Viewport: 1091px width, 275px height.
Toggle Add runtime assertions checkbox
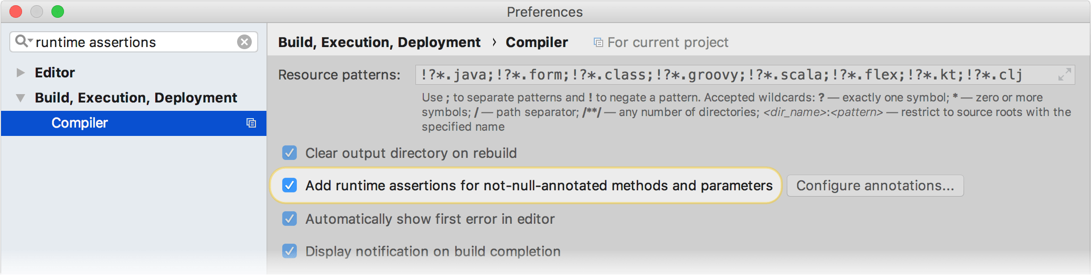tap(290, 186)
